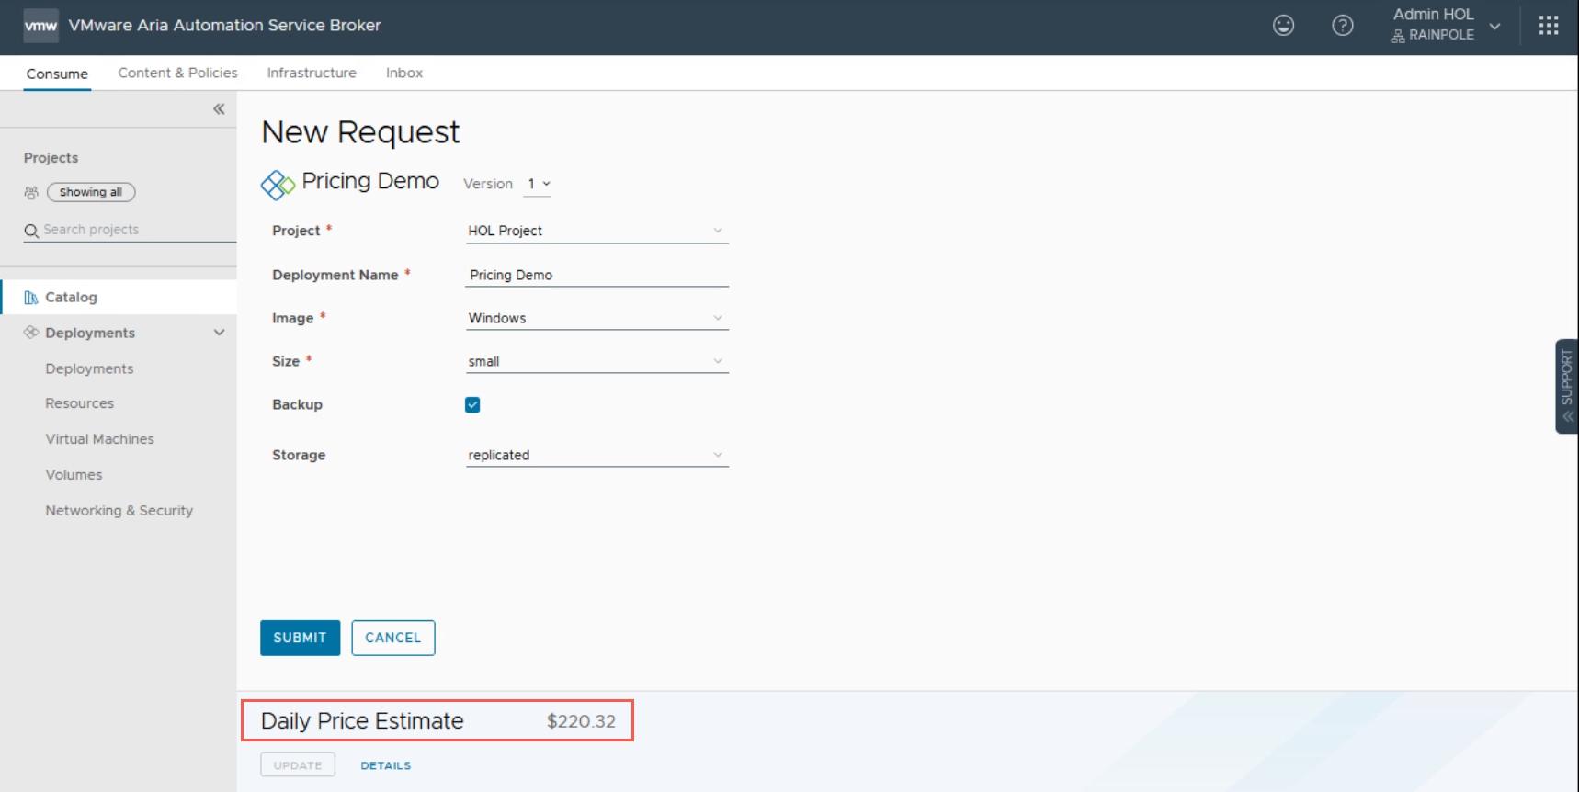
Task: Collapse the sidebar with double chevron icon
Action: tap(219, 109)
